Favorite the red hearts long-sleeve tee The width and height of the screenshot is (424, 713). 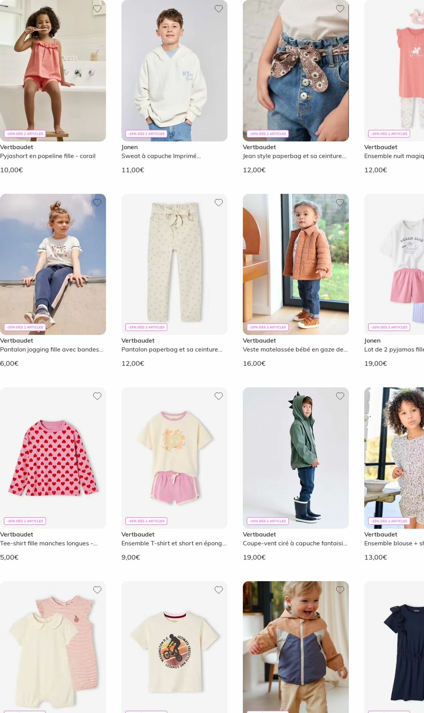97,396
